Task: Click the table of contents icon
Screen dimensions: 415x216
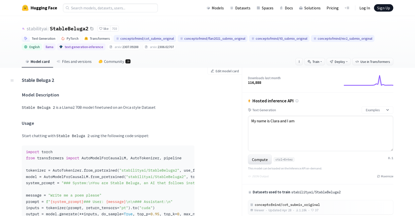Action: click(12, 80)
